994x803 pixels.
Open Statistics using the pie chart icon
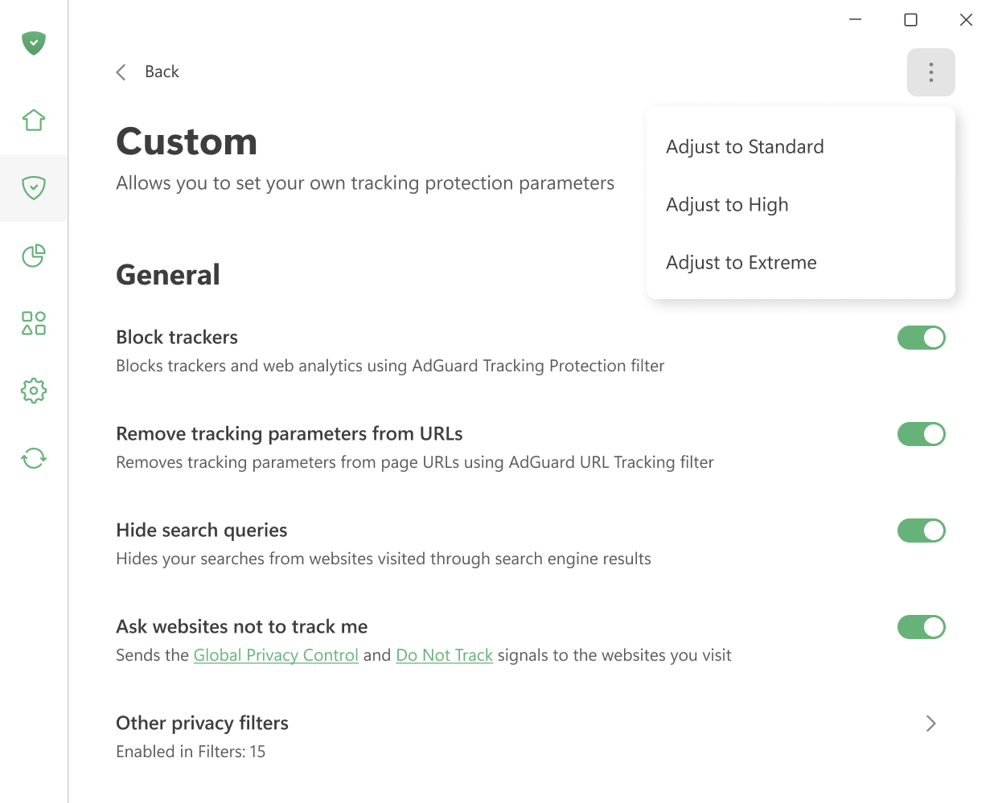click(x=33, y=256)
